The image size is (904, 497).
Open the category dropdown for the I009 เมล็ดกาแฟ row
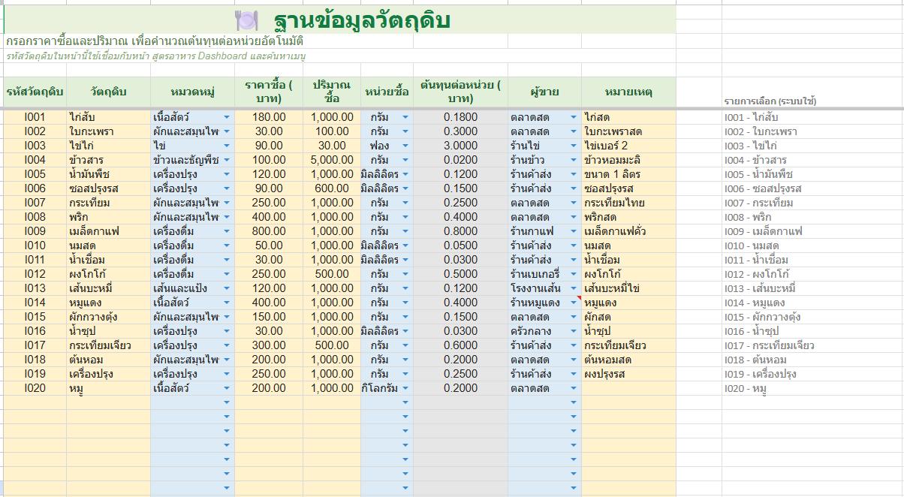point(227,231)
